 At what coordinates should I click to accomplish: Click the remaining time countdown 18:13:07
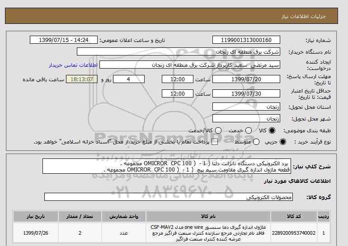82,79
